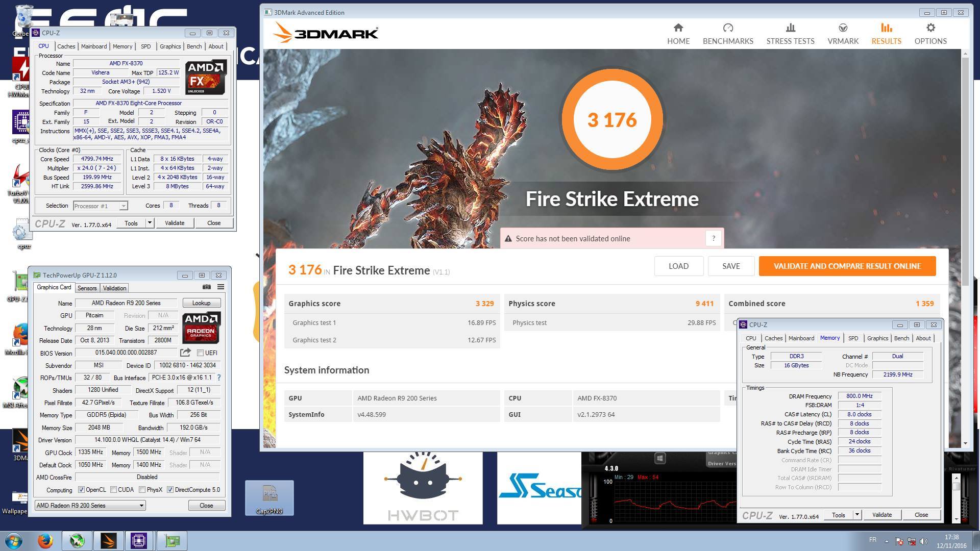Open Processor #1 selection dropdown
Viewport: 980px width, 551px height.
pyautogui.click(x=100, y=206)
